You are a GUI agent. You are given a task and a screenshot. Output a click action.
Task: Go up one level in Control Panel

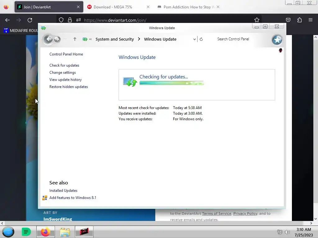(x=75, y=39)
